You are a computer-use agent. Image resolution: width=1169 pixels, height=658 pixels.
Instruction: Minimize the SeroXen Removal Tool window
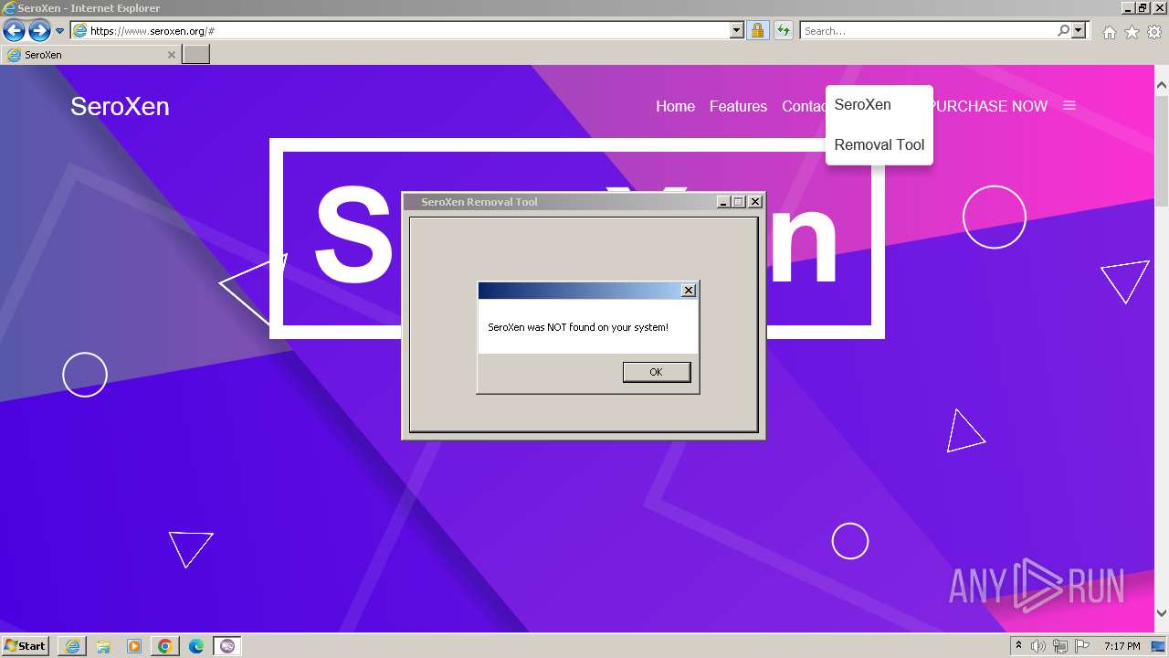click(724, 202)
